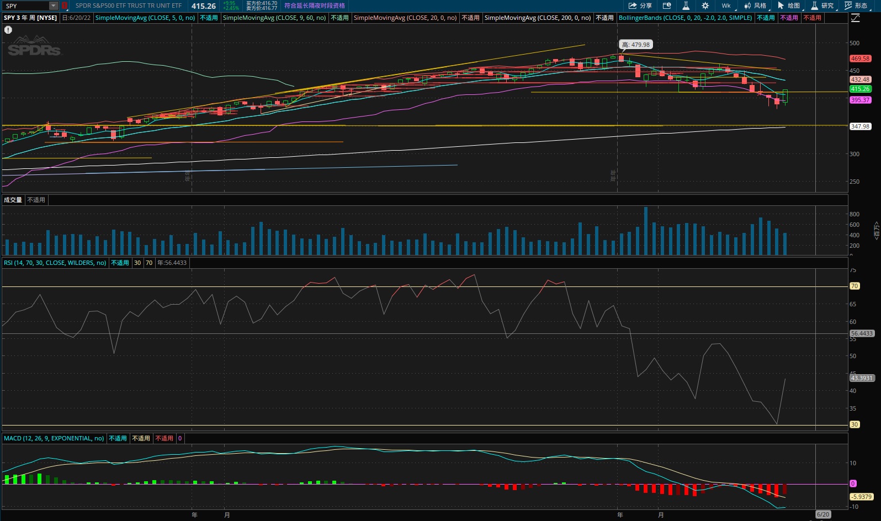Image resolution: width=881 pixels, height=521 pixels.
Task: Click the extended-hours eligibility purple link
Action: (x=314, y=6)
